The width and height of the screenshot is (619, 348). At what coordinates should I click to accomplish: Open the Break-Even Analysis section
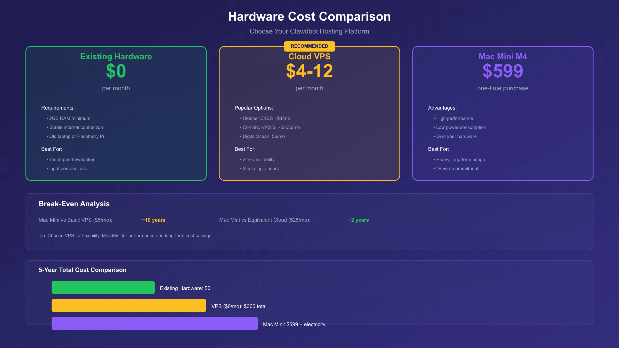pos(74,204)
